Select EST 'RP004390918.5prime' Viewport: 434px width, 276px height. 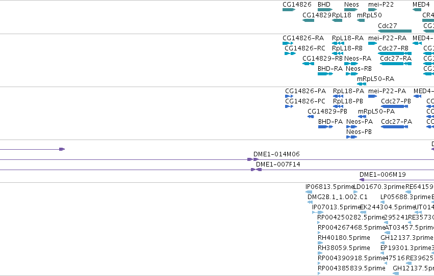click(x=351, y=258)
